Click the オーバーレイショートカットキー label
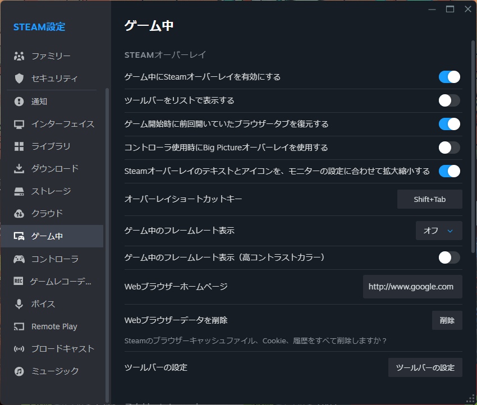The width and height of the screenshot is (477, 405). click(183, 199)
